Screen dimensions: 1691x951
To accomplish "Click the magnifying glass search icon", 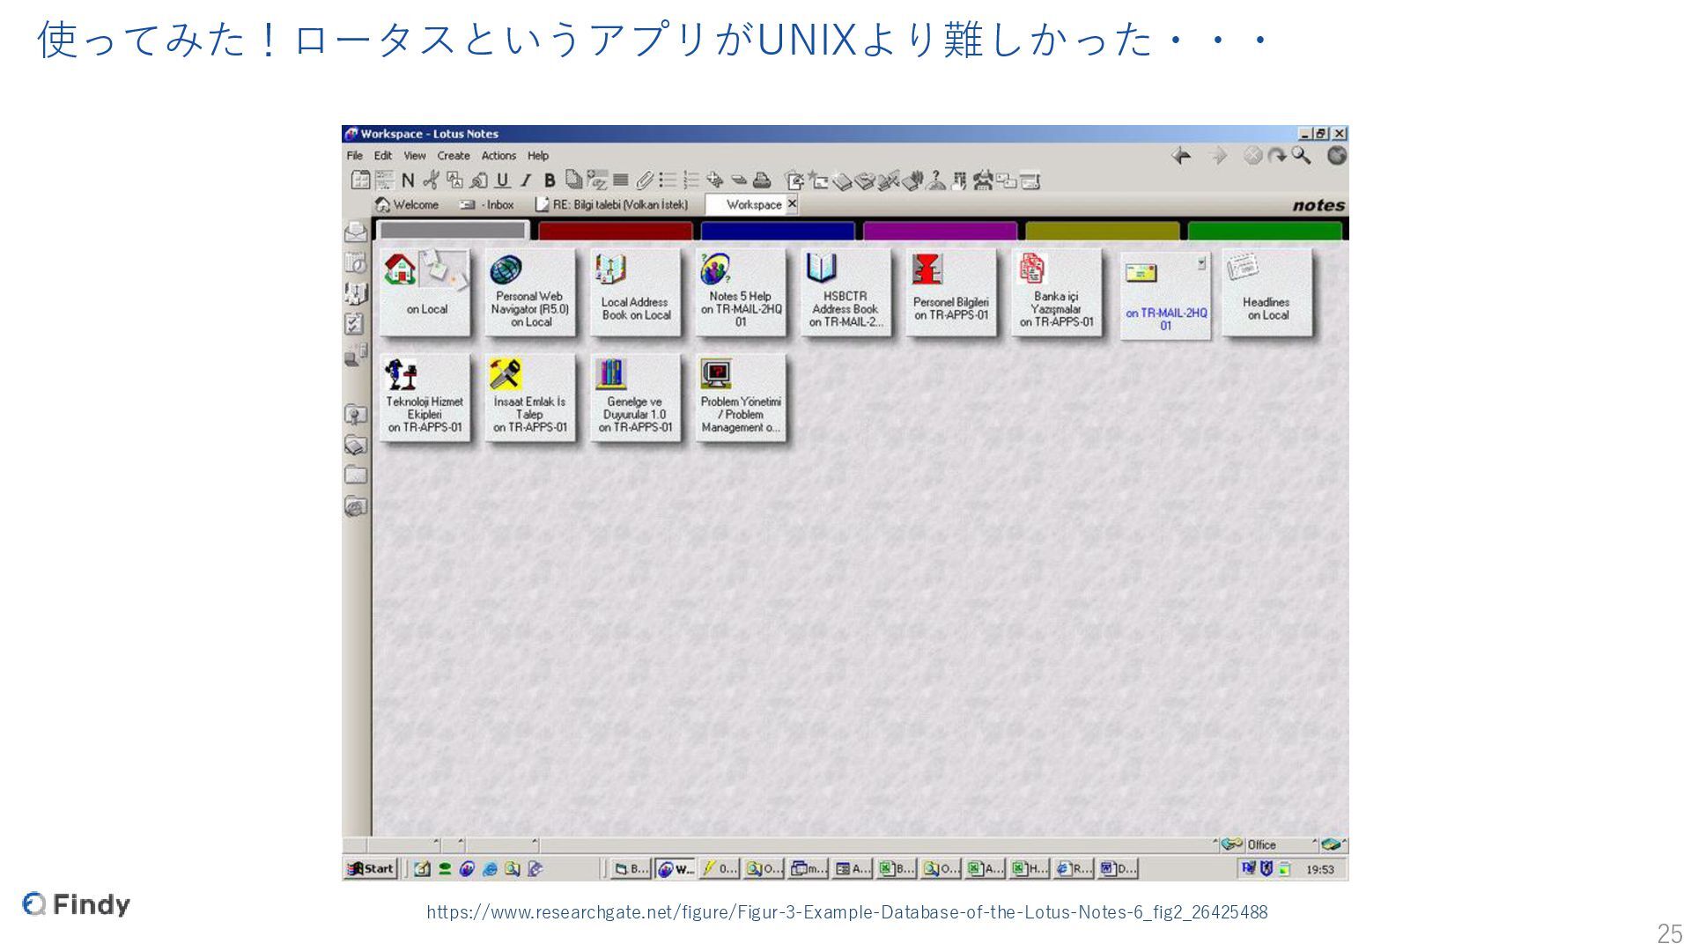I will pyautogui.click(x=1301, y=156).
